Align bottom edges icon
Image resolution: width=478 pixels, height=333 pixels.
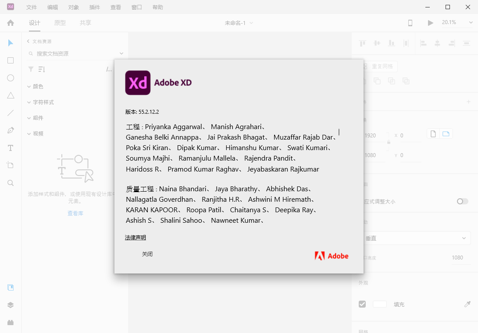[392, 43]
